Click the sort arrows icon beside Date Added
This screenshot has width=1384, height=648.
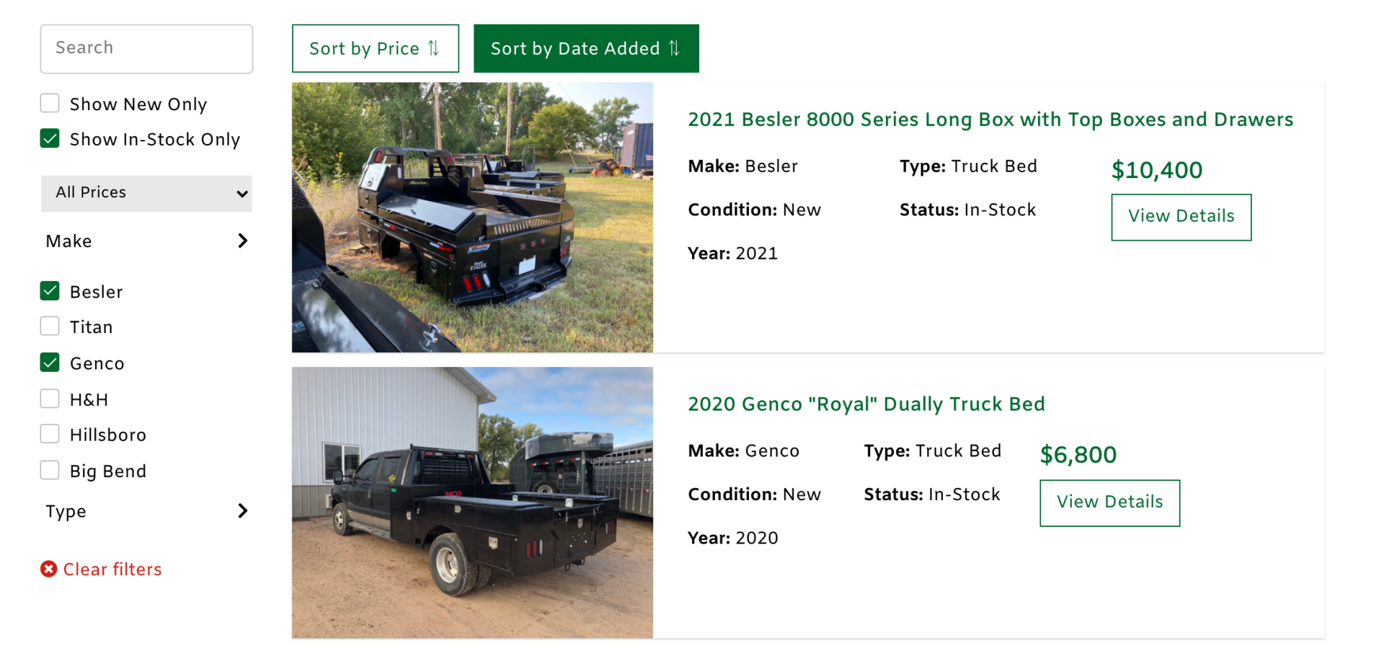point(674,48)
